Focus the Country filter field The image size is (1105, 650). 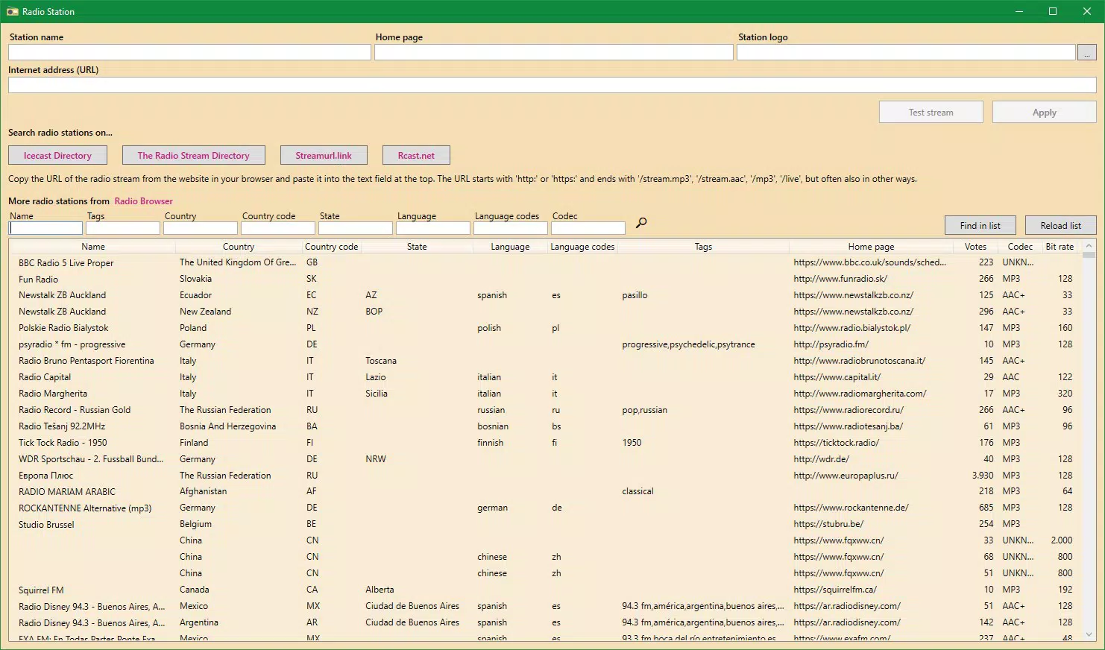tap(201, 228)
